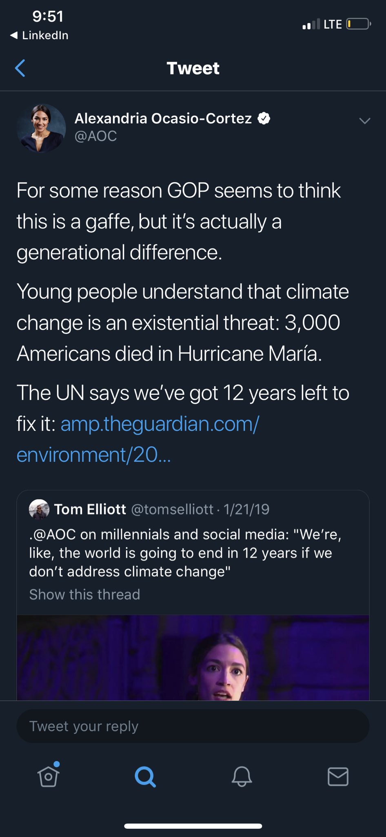Open the Home tab icon

(49, 775)
